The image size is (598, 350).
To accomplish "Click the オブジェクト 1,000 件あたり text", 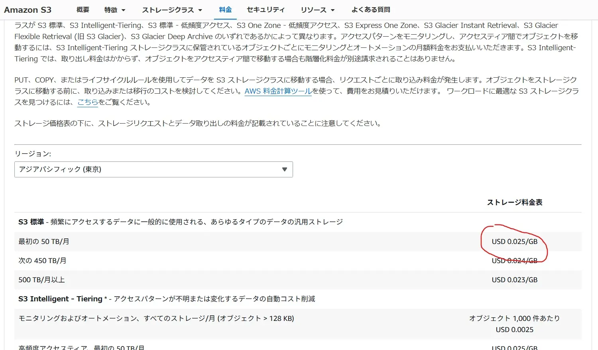I will pos(515,319).
